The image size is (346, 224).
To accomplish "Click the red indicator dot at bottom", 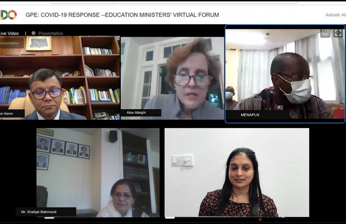I will pyautogui.click(x=260, y=219).
